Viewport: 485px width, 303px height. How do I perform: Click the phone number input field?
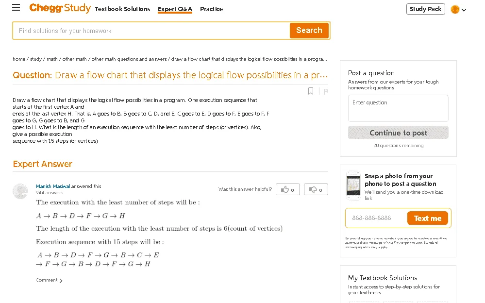point(376,218)
